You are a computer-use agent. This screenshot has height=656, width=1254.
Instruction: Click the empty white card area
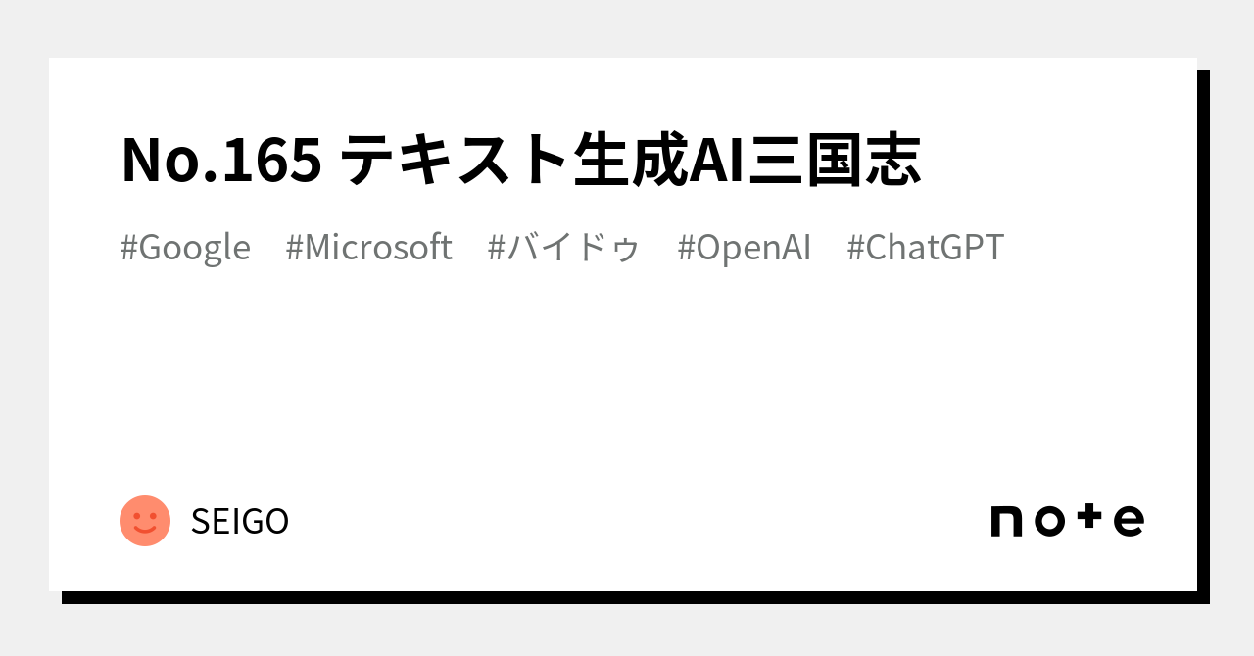point(627,382)
